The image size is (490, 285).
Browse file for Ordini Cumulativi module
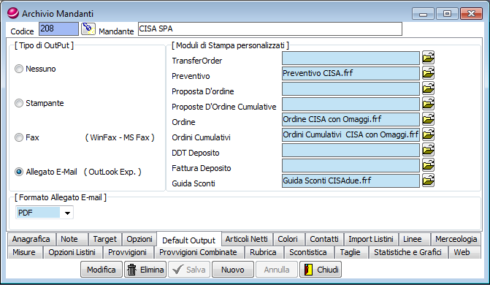428,134
